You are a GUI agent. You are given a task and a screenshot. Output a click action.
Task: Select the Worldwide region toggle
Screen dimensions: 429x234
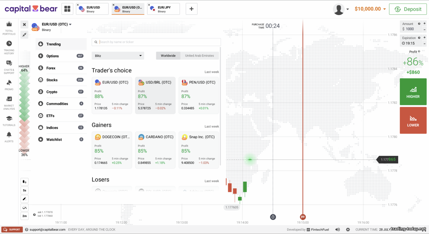168,56
